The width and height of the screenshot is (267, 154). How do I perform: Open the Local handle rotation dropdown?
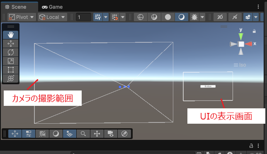point(52,17)
